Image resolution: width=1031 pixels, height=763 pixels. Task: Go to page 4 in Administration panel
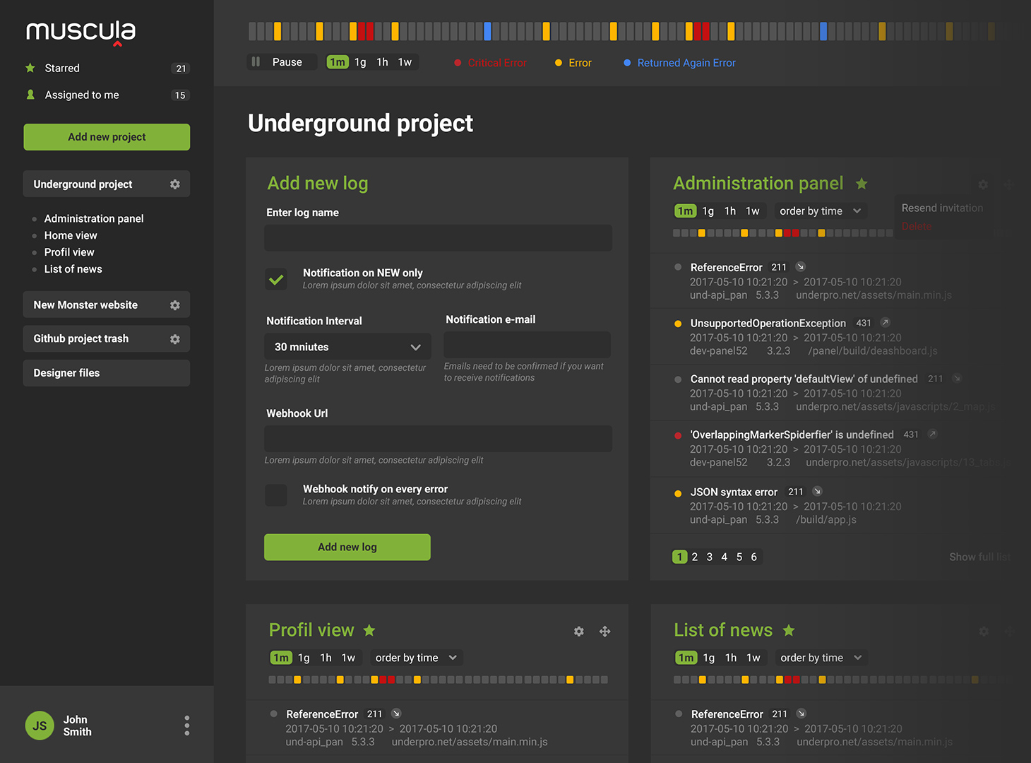point(724,557)
